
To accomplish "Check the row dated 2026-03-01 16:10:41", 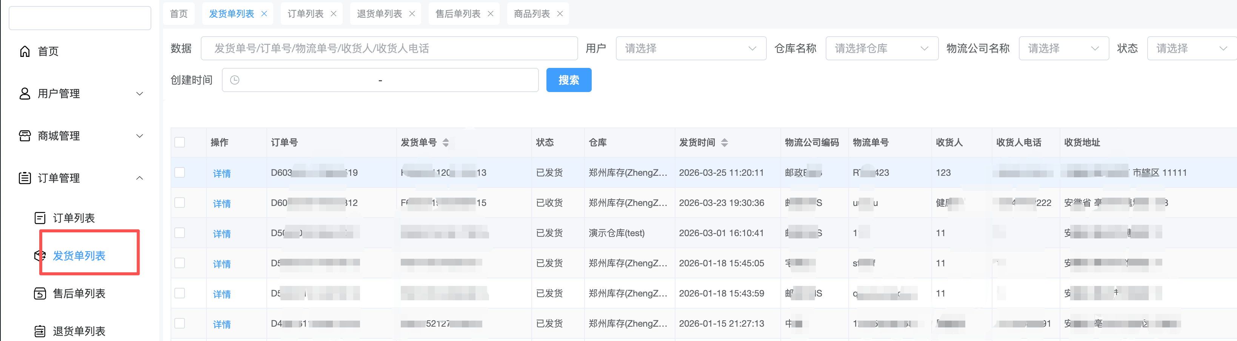I will click(180, 233).
